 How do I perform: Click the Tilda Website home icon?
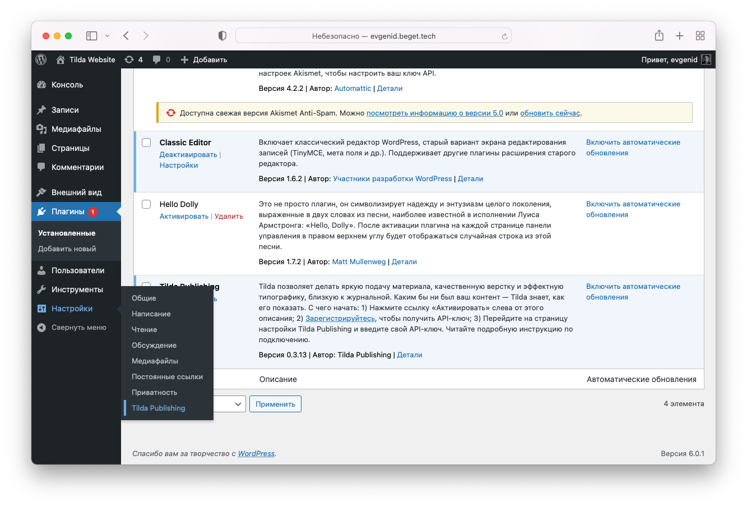pyautogui.click(x=61, y=59)
